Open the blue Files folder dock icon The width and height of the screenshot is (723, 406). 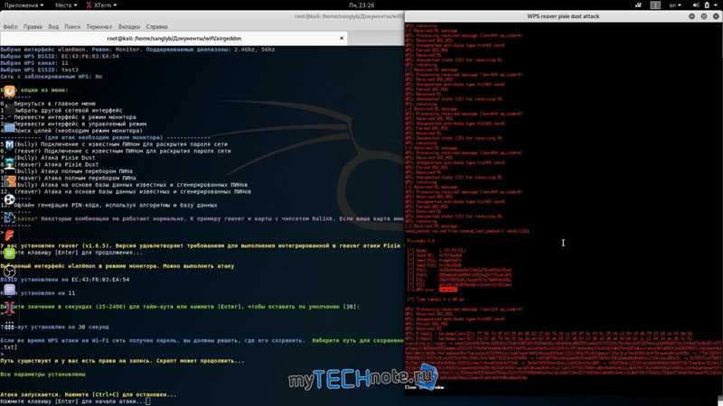(9, 128)
